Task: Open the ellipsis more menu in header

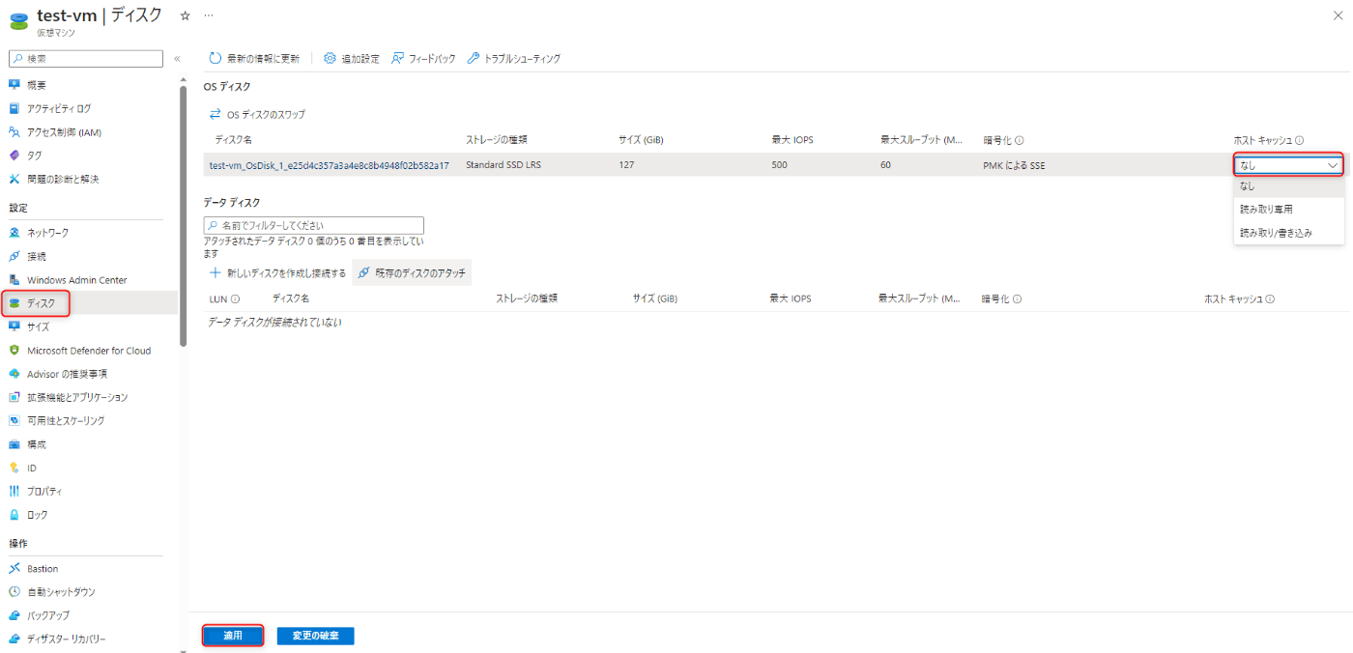Action: point(209,16)
